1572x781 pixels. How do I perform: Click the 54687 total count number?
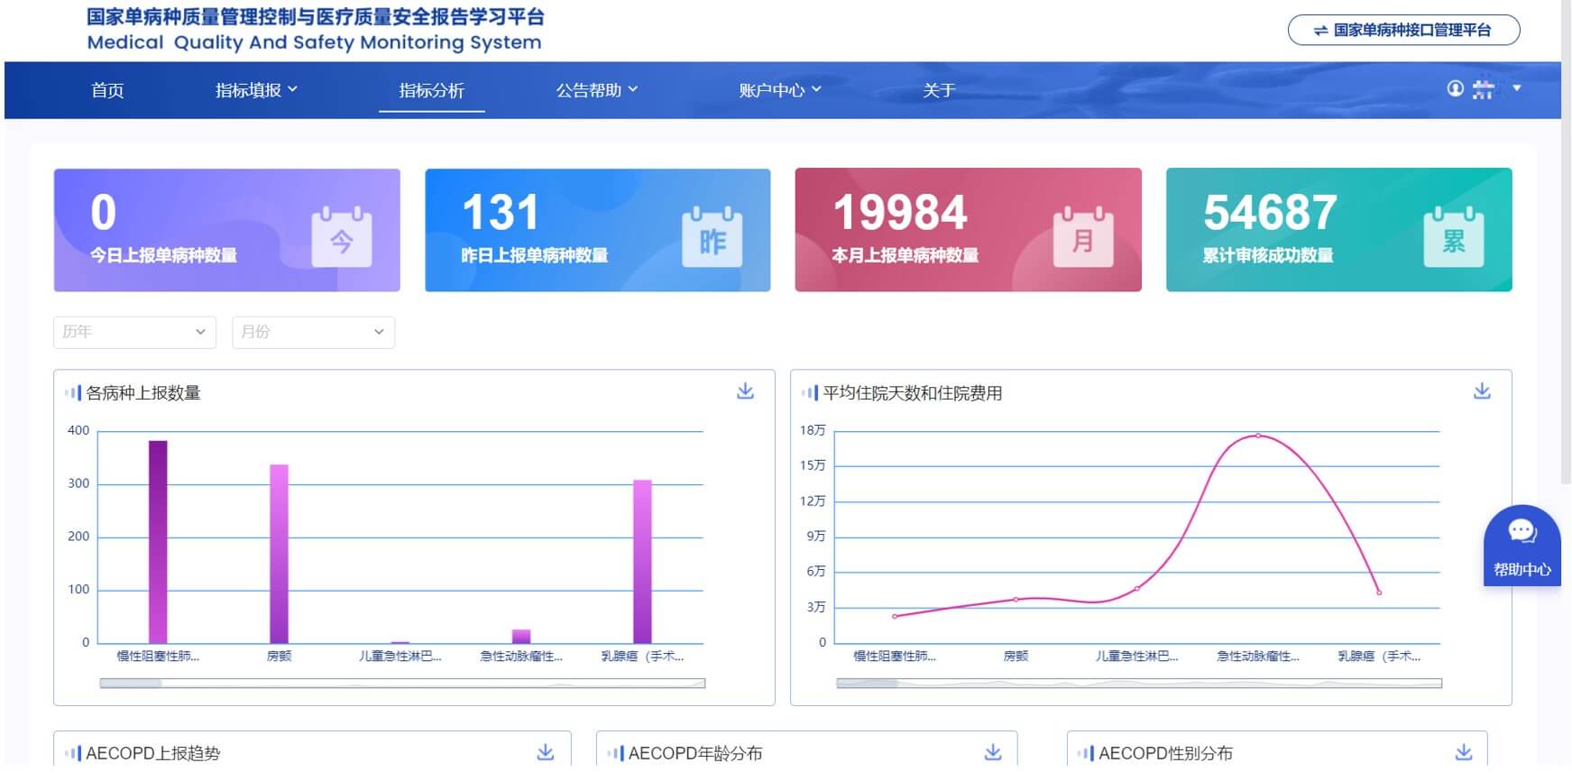(1270, 213)
